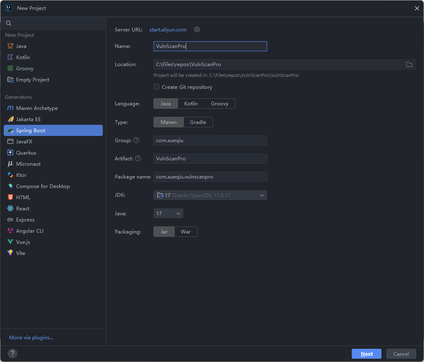Open More via plugins link

[31, 338]
